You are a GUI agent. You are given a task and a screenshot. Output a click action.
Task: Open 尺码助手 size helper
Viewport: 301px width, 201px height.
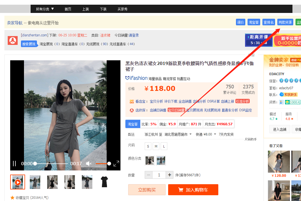coord(251,139)
